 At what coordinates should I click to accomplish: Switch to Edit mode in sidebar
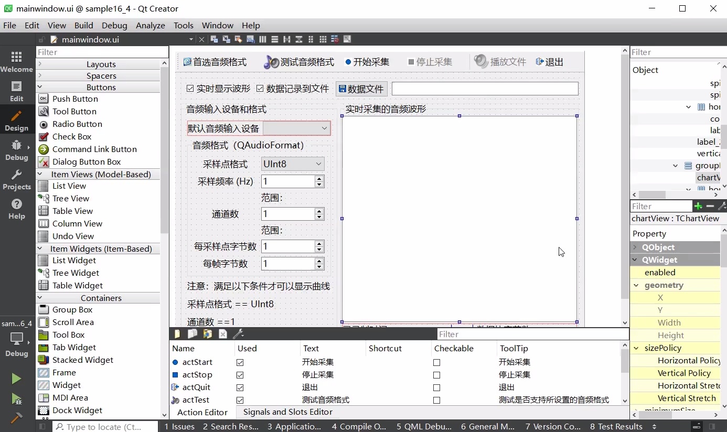click(16, 91)
